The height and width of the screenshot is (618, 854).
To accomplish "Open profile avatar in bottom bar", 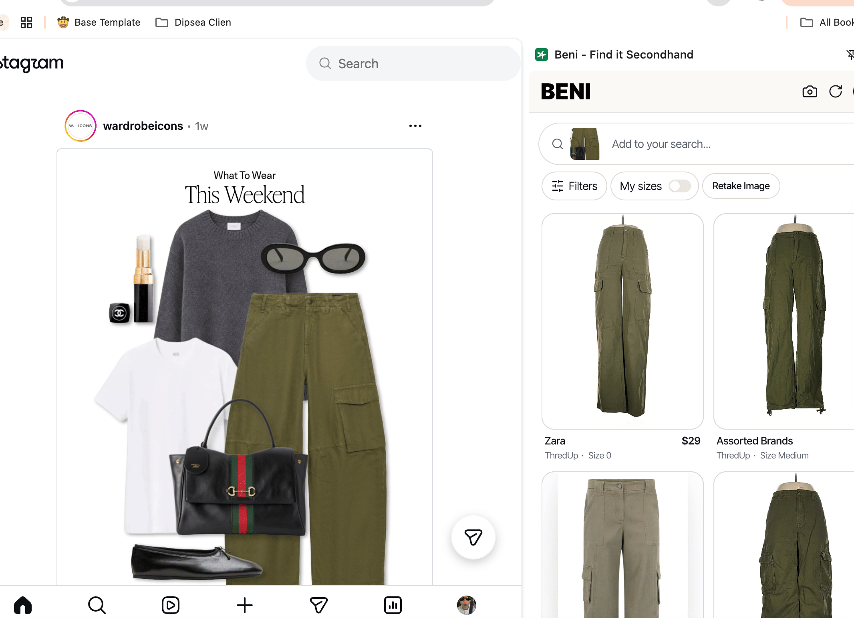I will coord(467,605).
